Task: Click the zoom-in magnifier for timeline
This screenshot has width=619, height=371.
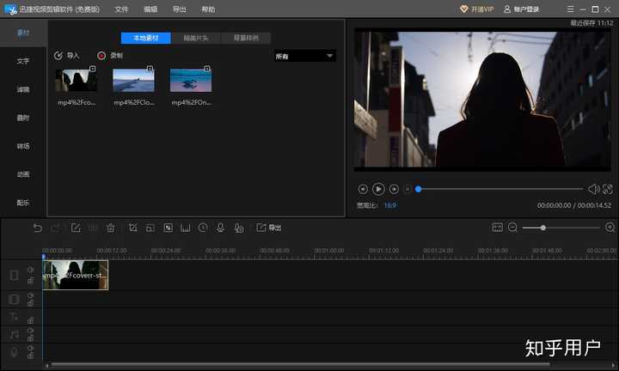Action: click(610, 228)
